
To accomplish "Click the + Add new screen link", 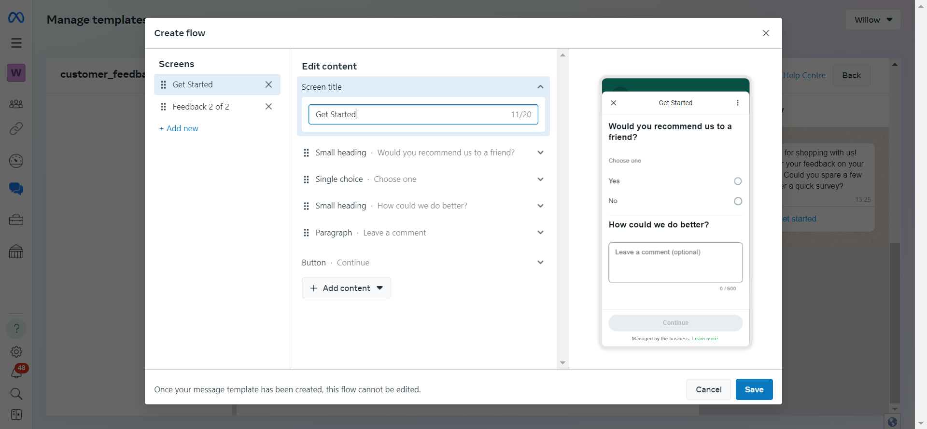I will [179, 128].
